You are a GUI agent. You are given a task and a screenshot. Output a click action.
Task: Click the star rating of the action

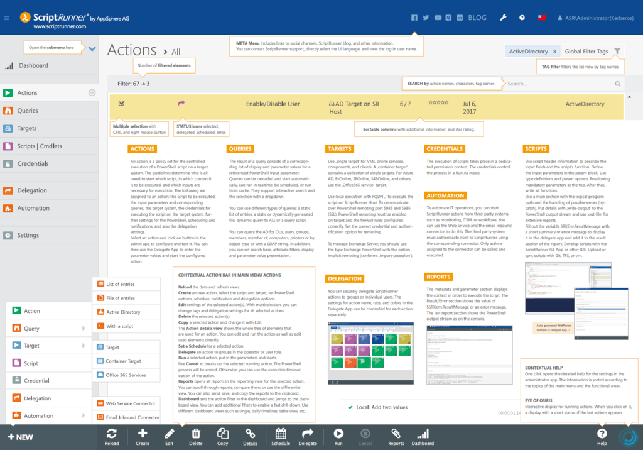pos(438,102)
